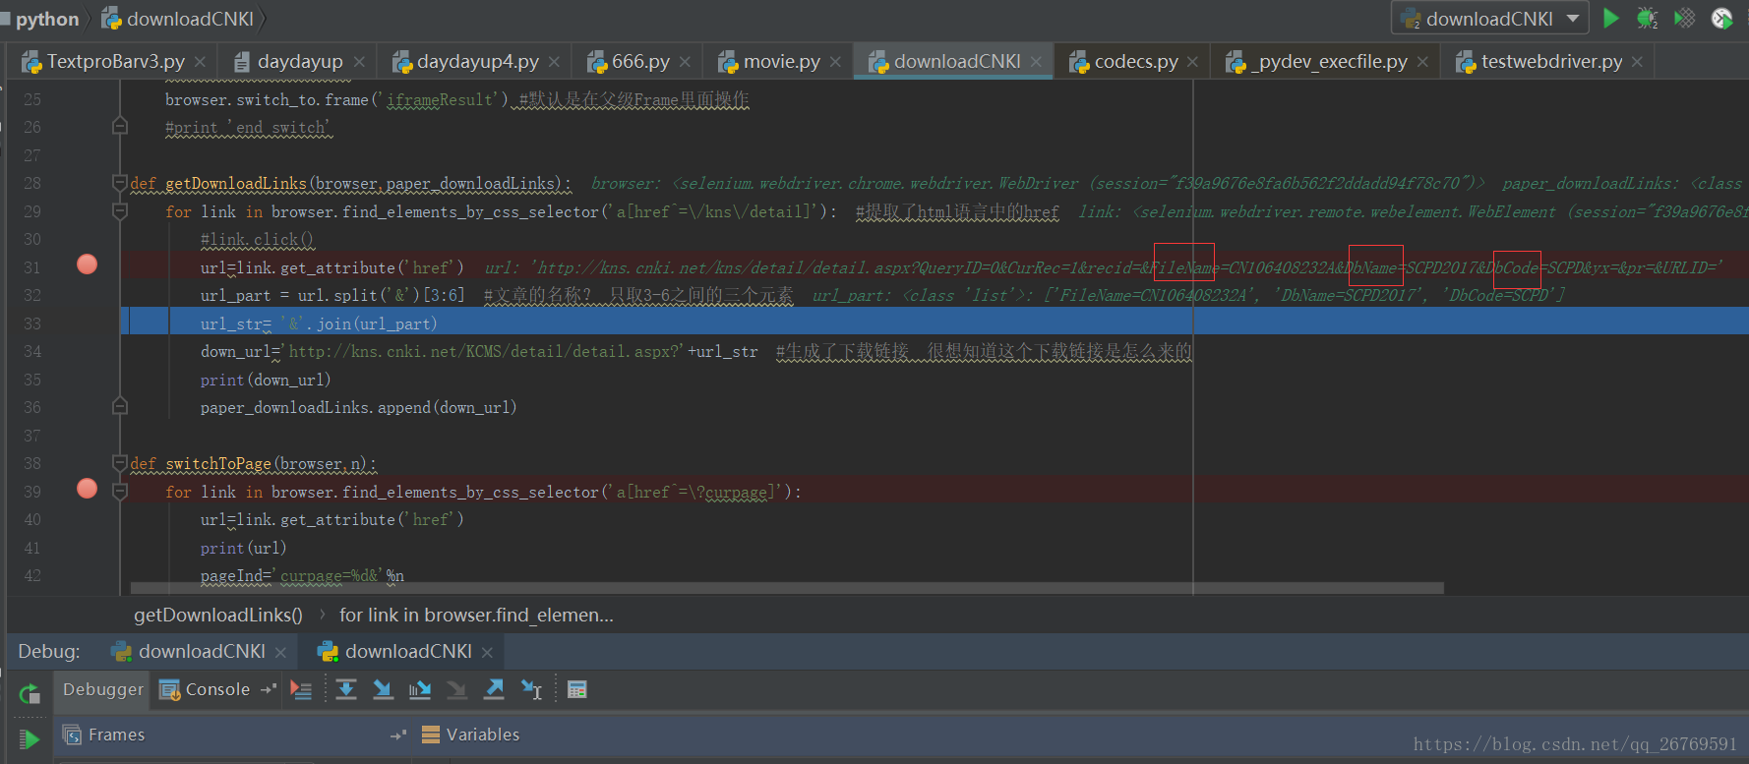Click the Force Step Into icon
1749x764 pixels.
click(x=456, y=690)
